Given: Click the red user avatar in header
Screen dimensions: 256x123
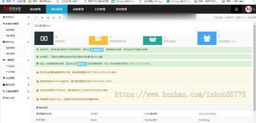Looking at the screenshot, I should coord(249,9).
